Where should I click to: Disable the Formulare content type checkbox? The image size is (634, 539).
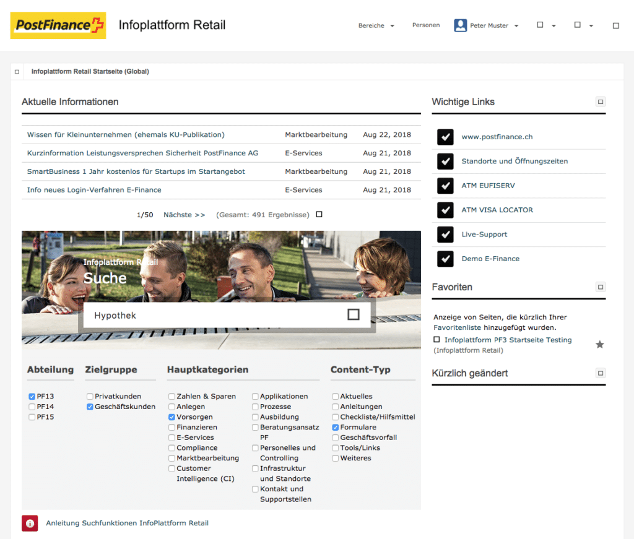point(335,427)
